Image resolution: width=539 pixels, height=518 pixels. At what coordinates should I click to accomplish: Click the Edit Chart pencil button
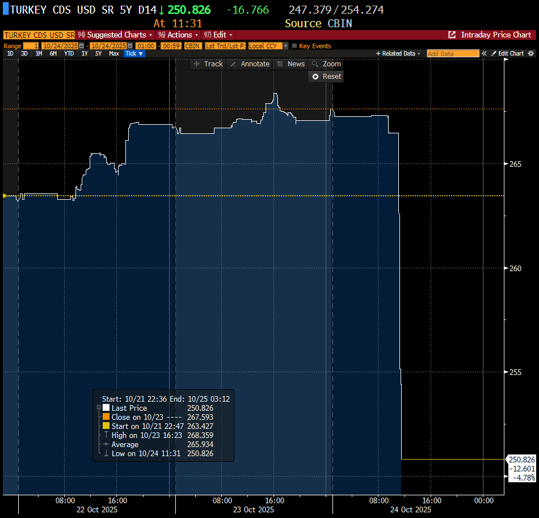507,53
